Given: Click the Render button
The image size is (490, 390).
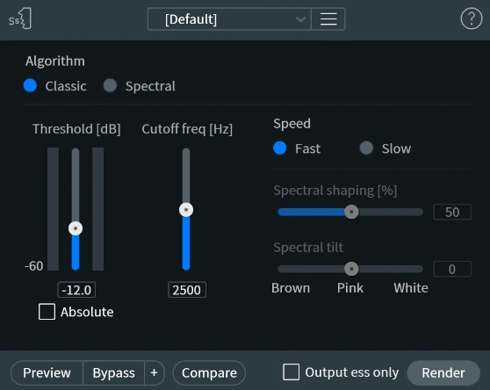Looking at the screenshot, I should [x=443, y=372].
